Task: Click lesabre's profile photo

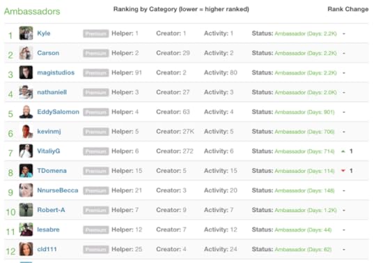Action: coord(26,230)
